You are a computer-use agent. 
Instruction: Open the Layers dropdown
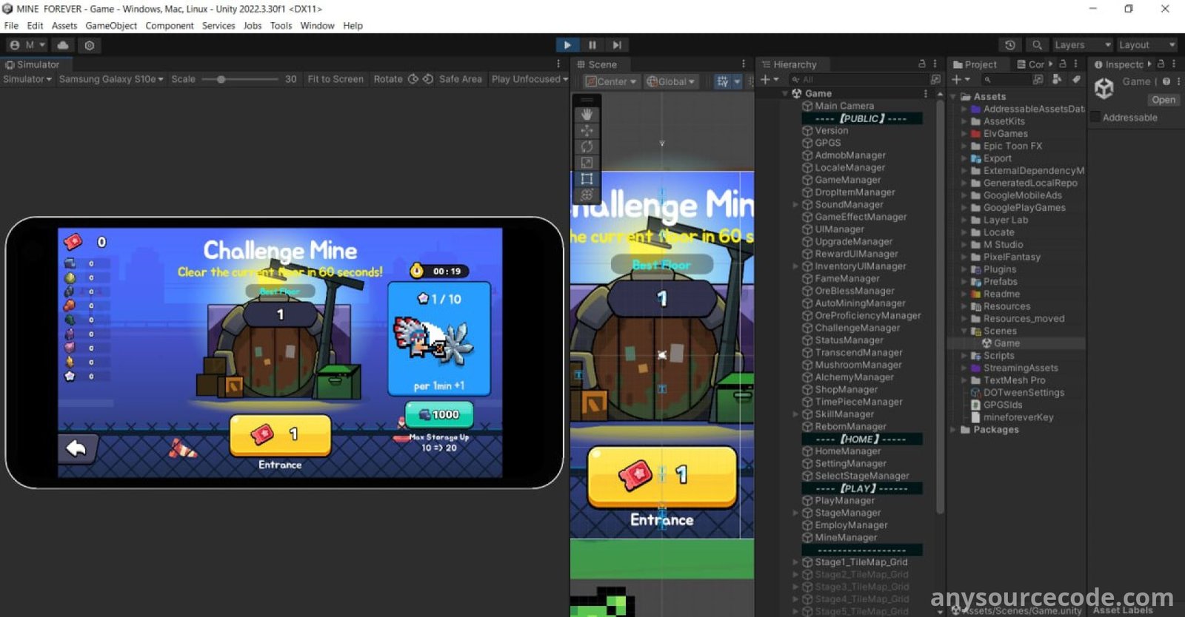(x=1082, y=45)
